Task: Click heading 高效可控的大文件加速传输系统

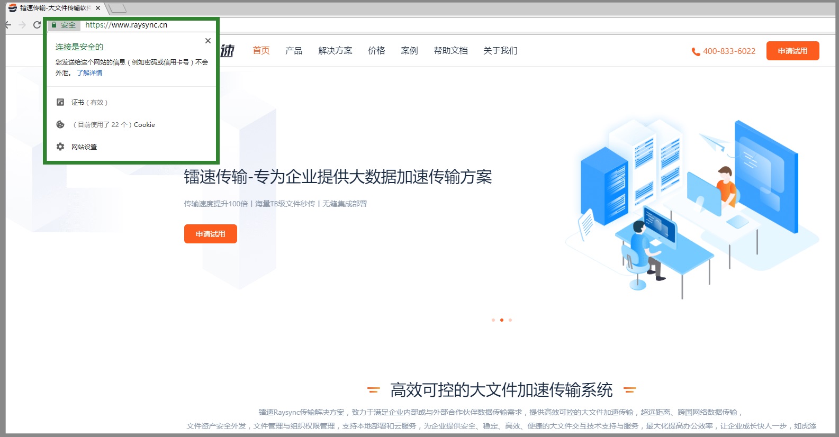Action: click(501, 390)
